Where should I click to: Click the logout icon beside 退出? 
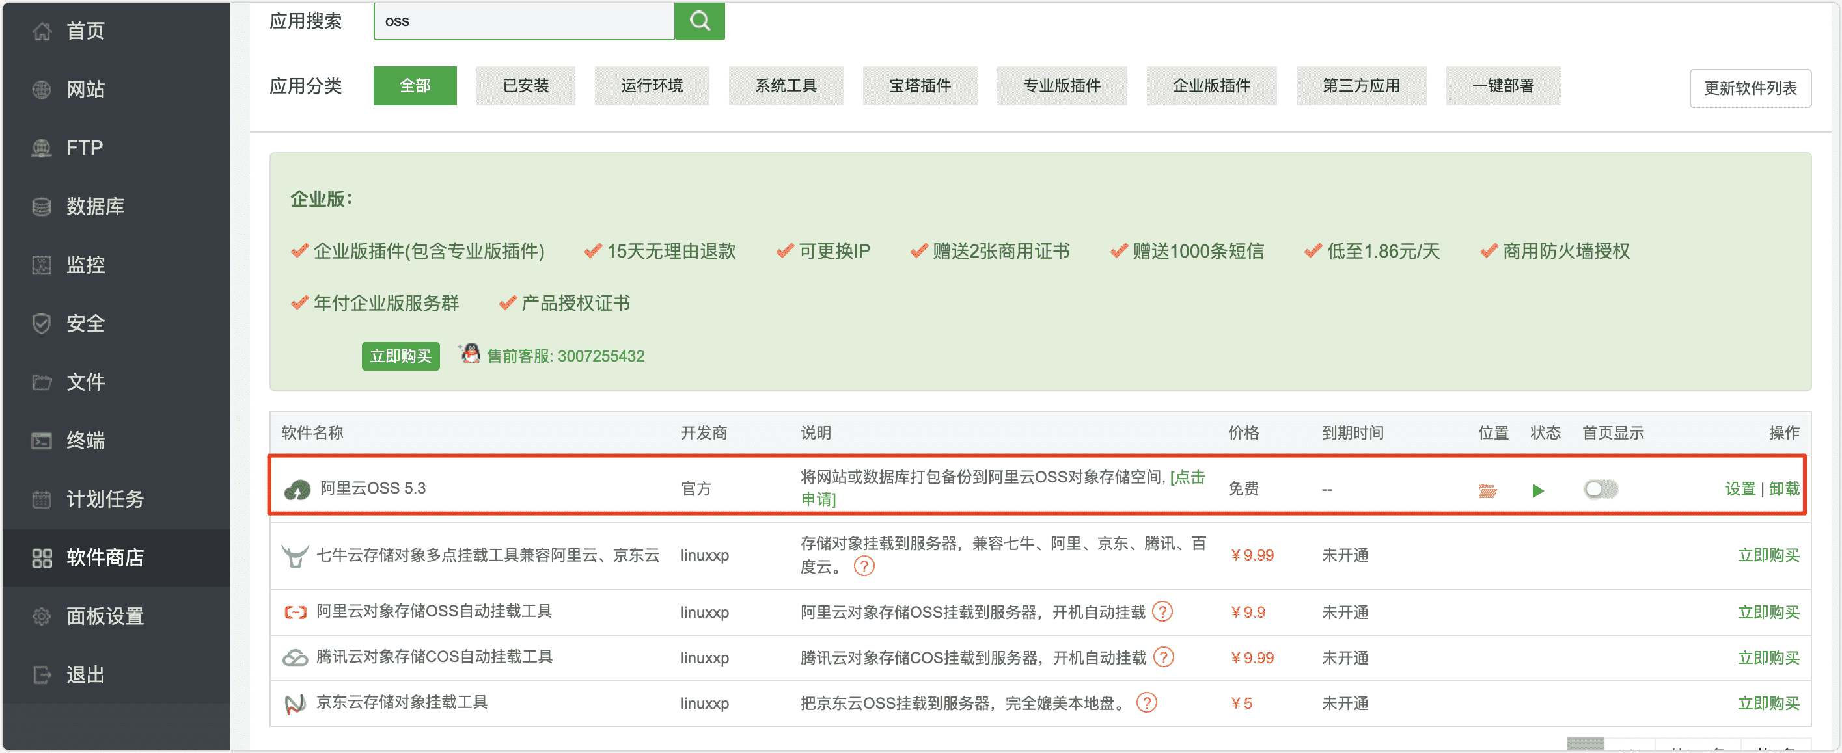coord(42,674)
